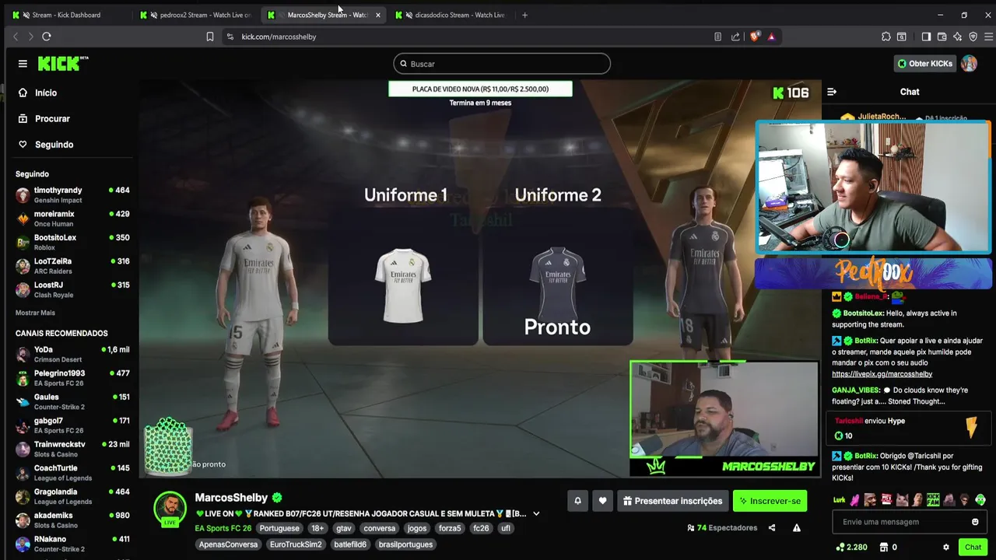Open the KICKs shop icon showing 0
996x560 pixels.
[884, 548]
